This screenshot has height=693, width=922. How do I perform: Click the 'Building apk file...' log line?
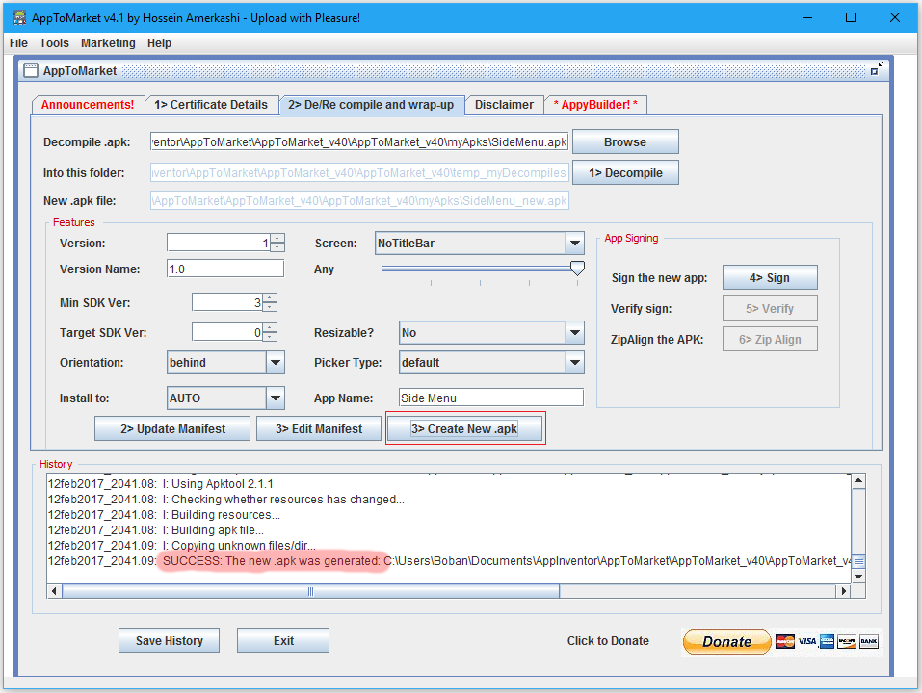coord(156,529)
